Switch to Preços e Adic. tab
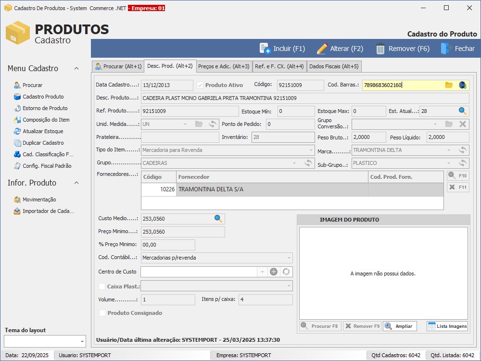The width and height of the screenshot is (481, 361). point(224,66)
